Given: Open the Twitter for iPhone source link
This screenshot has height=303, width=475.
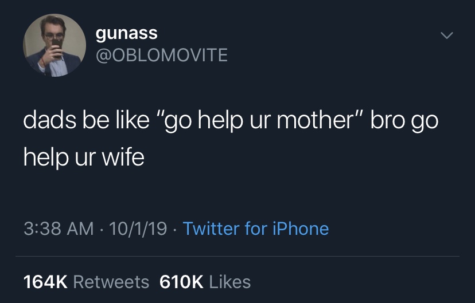Looking at the screenshot, I should pos(255,229).
